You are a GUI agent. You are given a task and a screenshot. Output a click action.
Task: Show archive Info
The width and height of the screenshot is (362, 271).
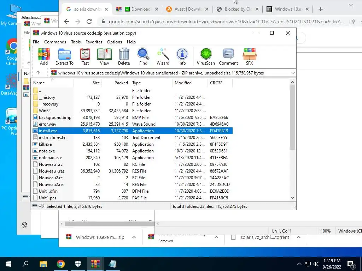pos(182,57)
